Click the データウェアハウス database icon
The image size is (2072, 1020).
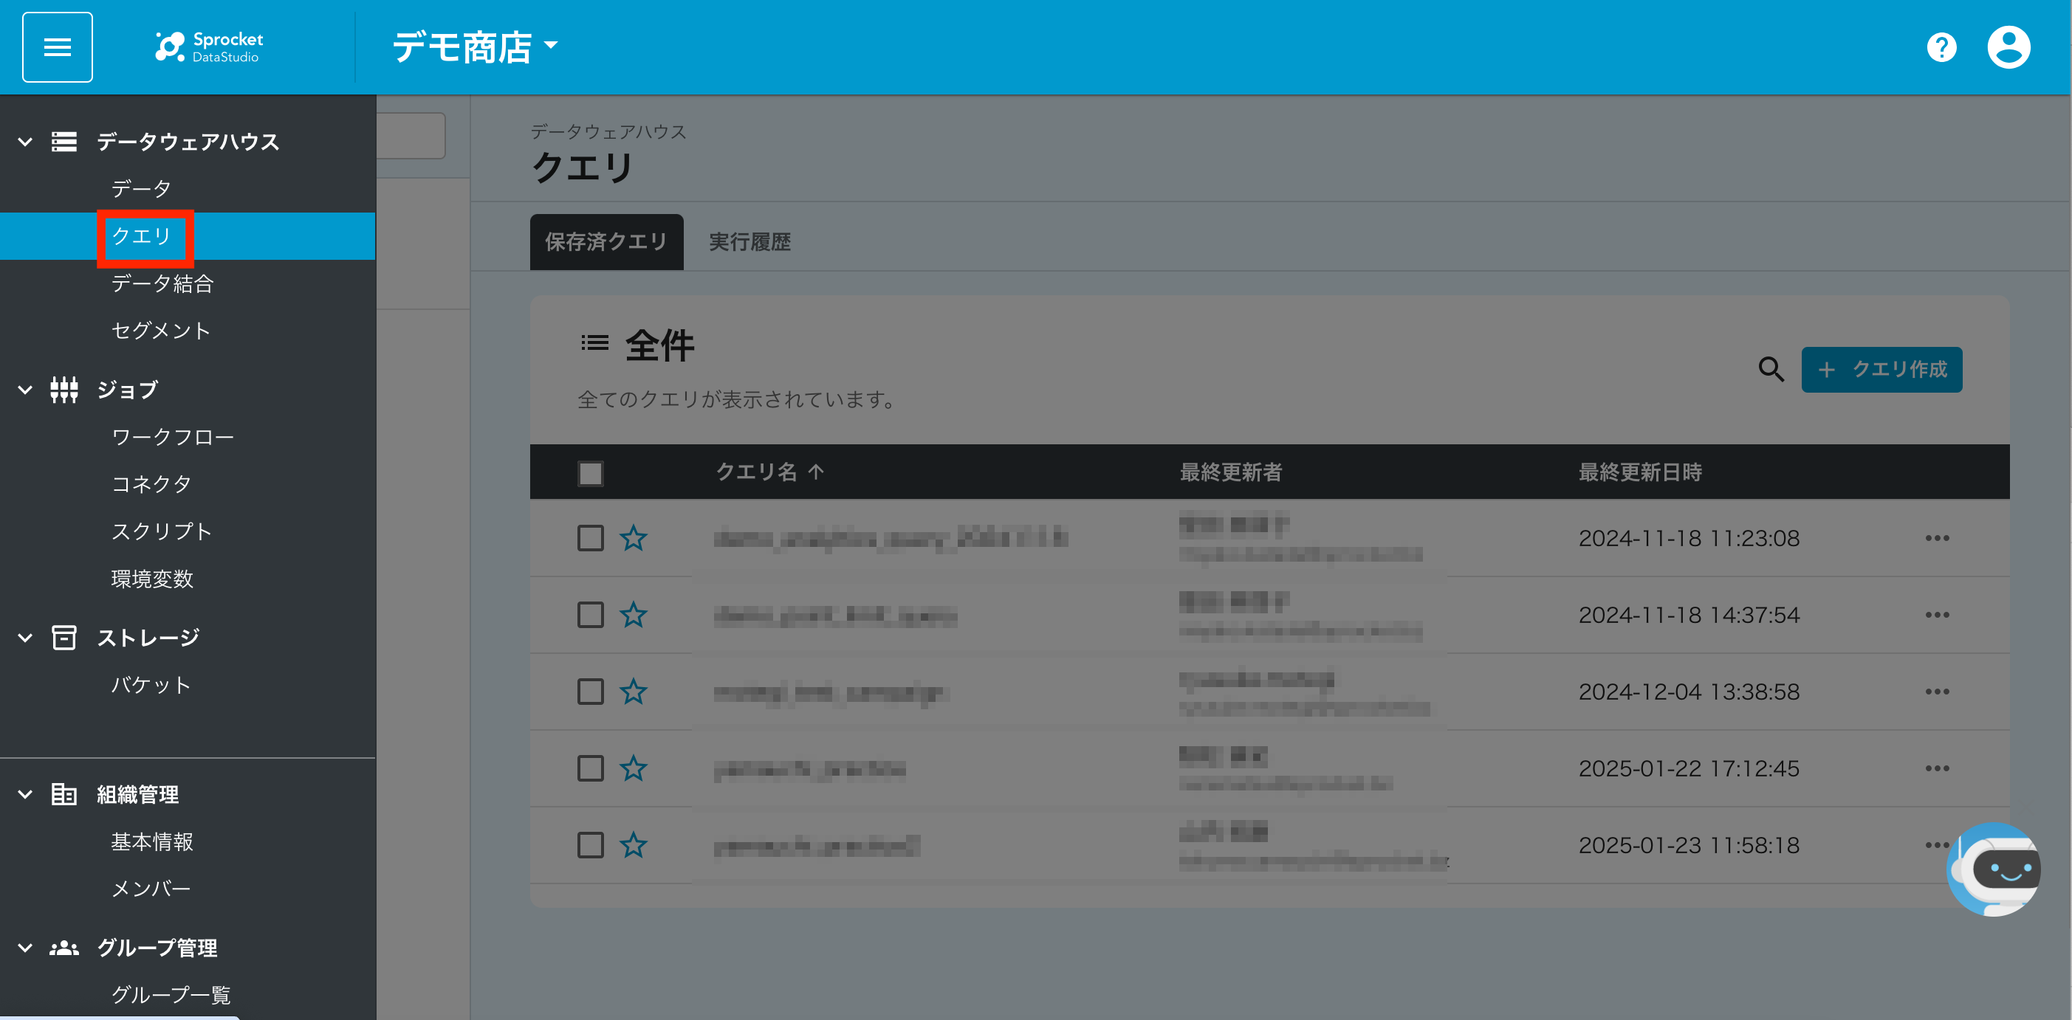click(64, 142)
